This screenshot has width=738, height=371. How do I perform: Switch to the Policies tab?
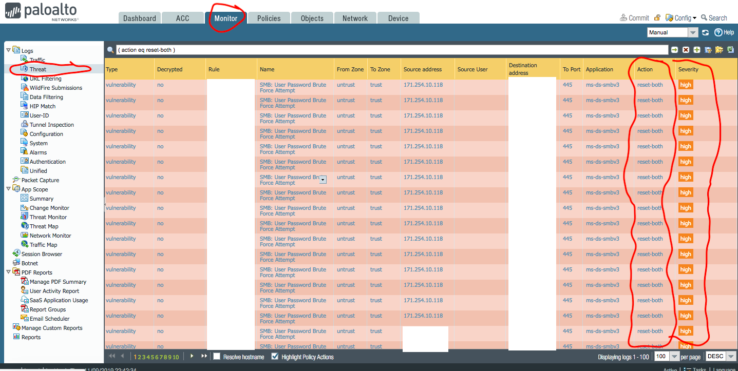click(269, 18)
